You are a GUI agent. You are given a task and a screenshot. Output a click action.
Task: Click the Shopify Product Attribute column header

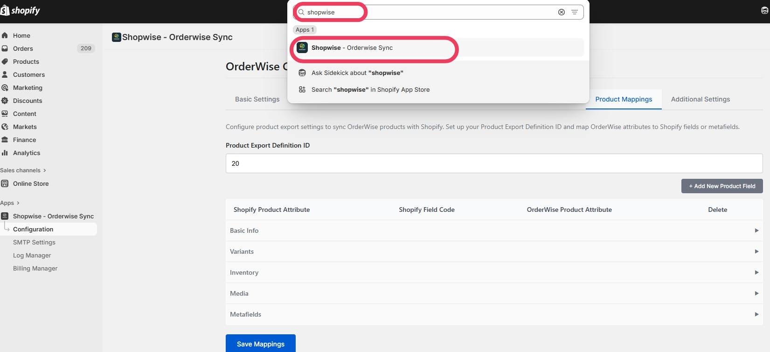(271, 210)
